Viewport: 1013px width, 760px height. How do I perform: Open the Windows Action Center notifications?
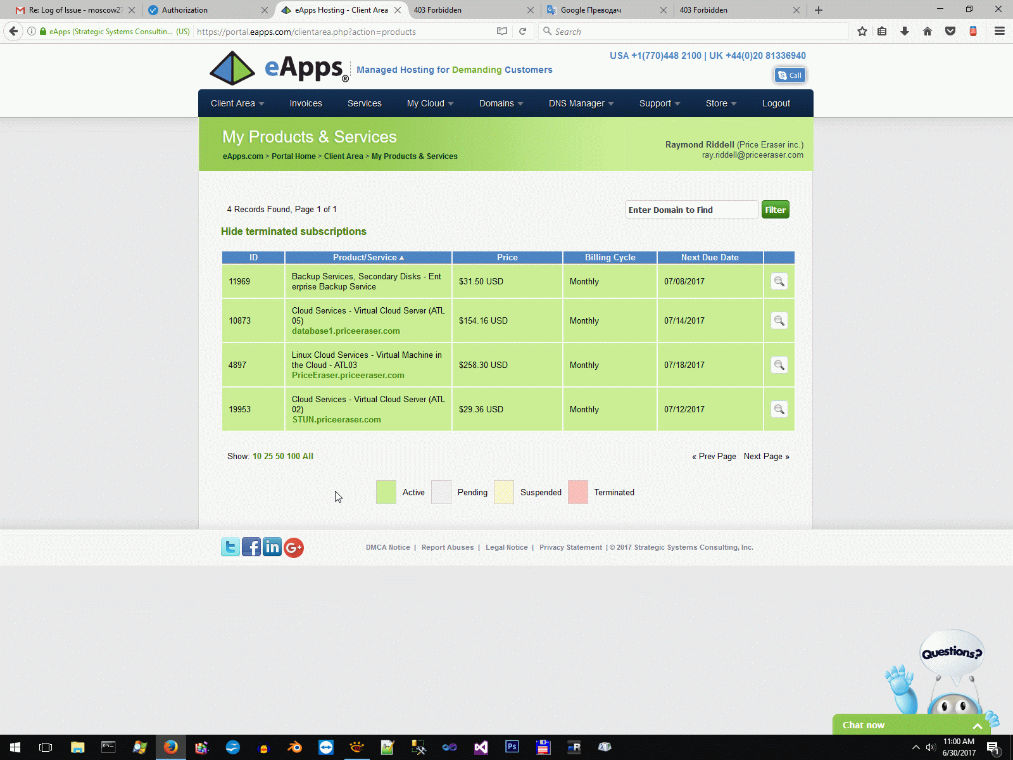993,748
